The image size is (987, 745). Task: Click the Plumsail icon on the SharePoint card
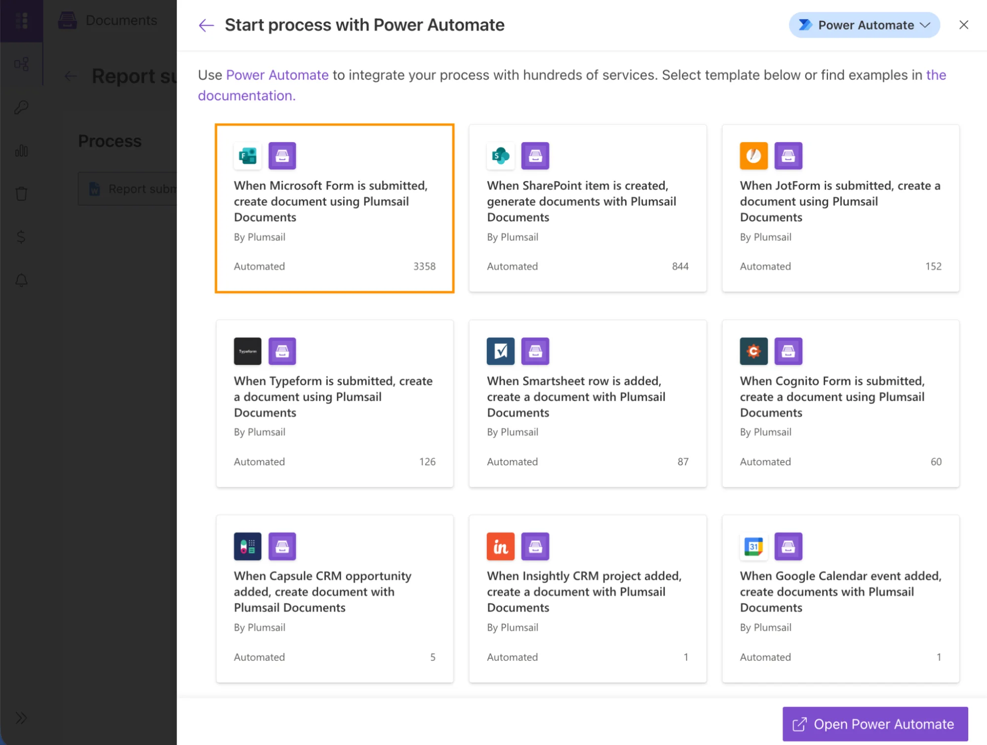tap(535, 156)
